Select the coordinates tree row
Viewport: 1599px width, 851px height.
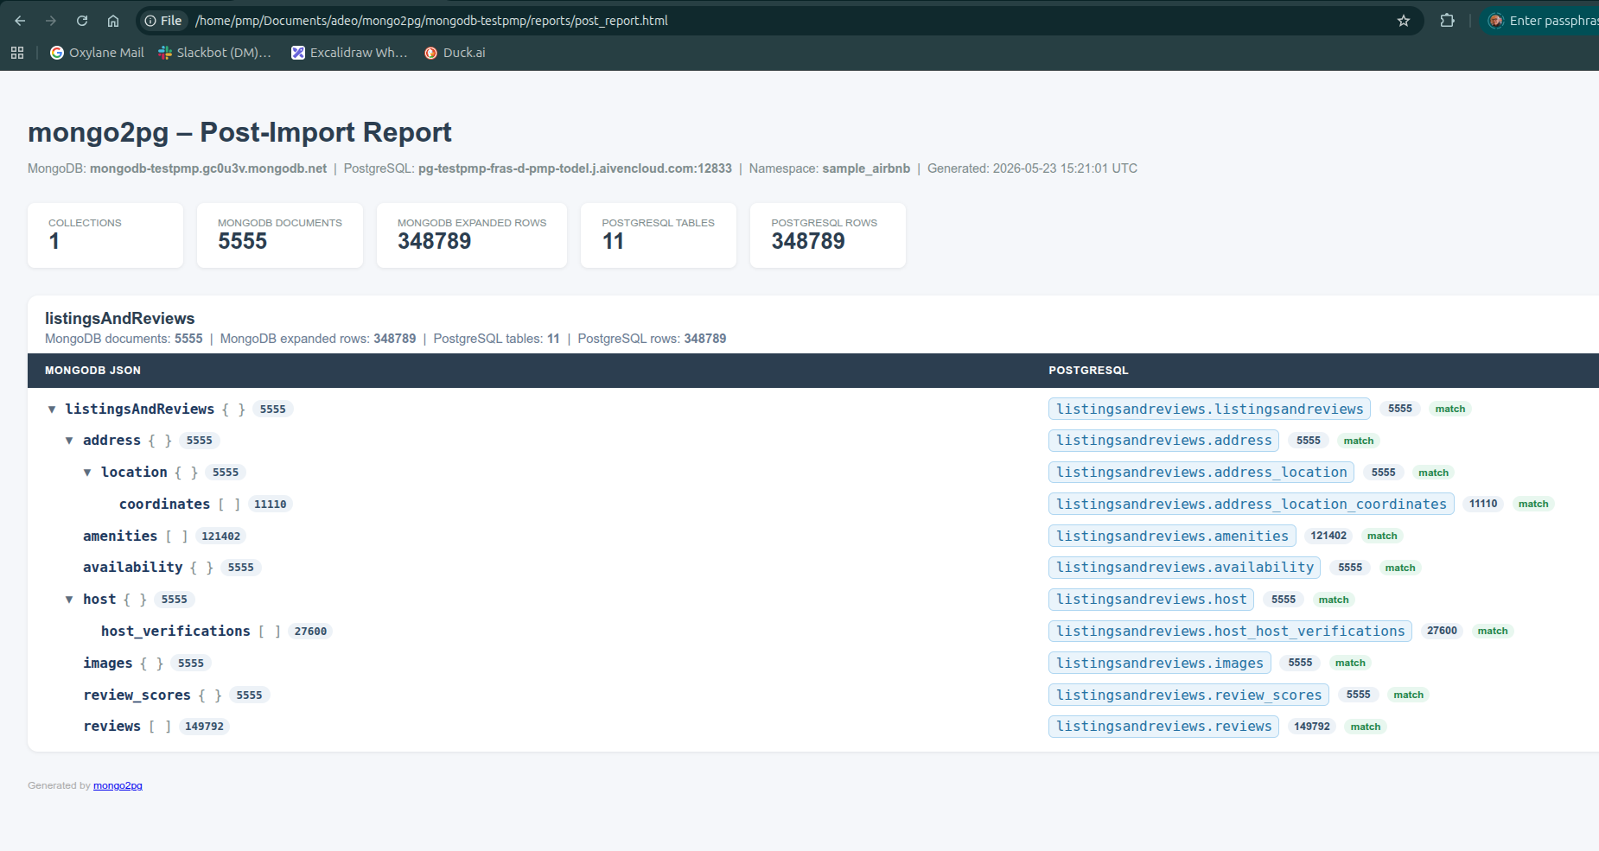click(206, 505)
